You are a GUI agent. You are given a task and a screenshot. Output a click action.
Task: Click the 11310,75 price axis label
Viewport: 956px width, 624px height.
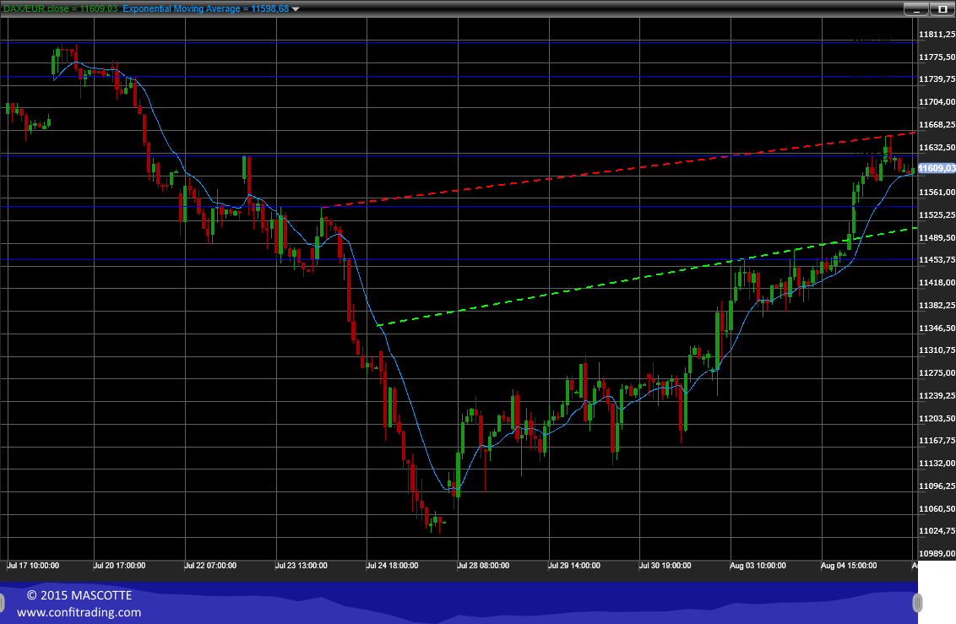937,350
